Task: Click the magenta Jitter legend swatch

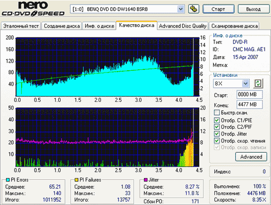Action: [146, 180]
